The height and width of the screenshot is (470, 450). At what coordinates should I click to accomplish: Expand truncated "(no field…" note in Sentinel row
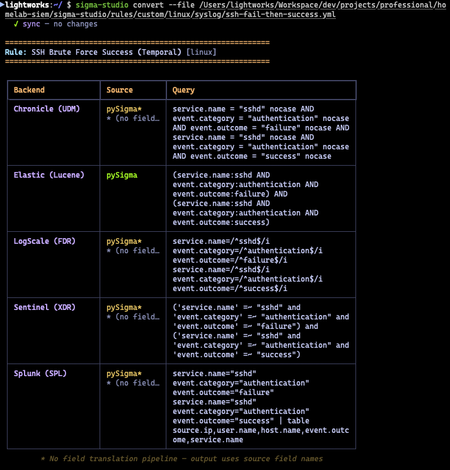pos(132,317)
